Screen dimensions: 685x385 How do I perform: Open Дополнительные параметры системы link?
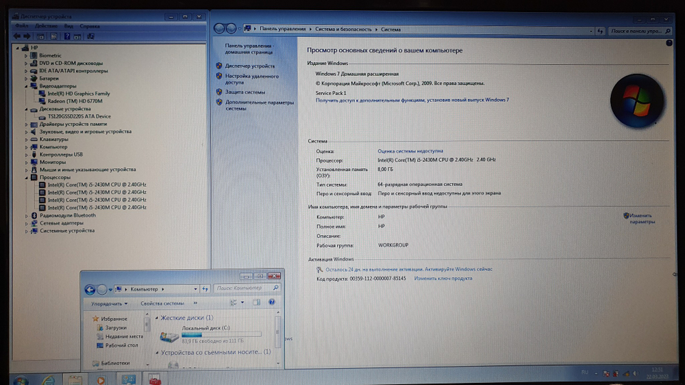tap(260, 105)
